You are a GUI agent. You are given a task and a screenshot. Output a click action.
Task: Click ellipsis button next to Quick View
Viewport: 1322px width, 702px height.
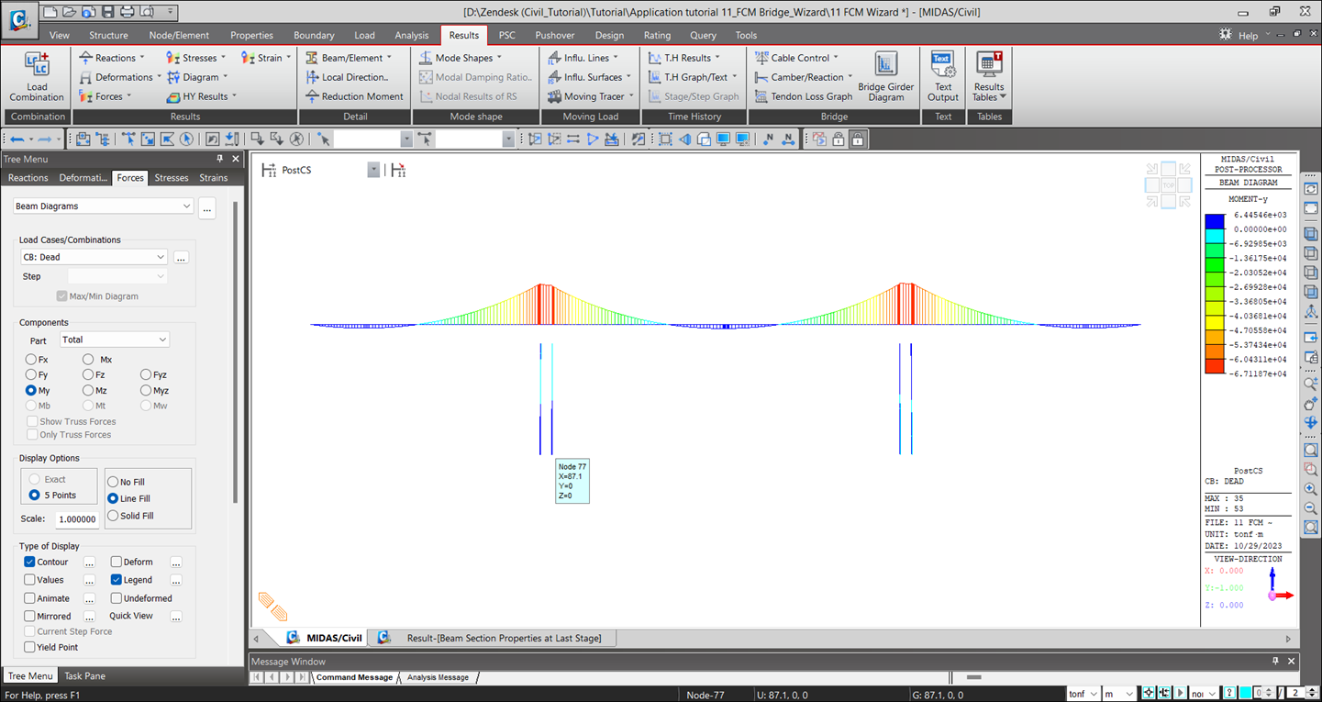(175, 617)
